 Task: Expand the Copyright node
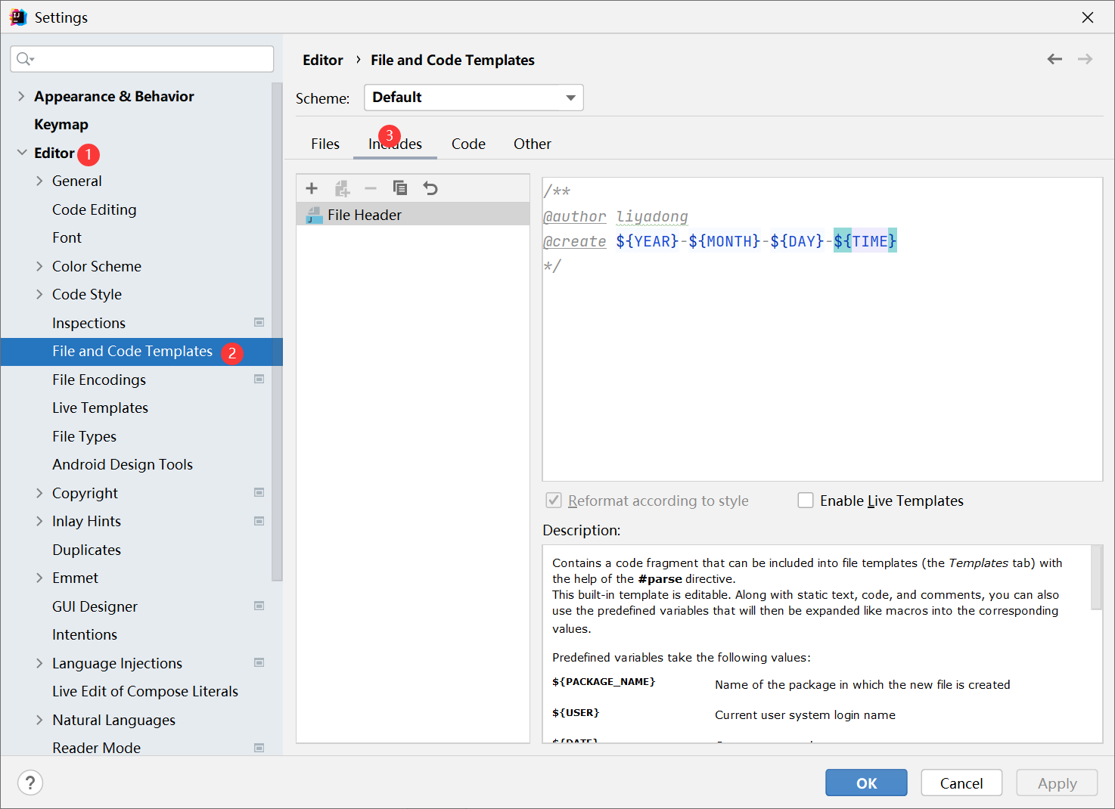click(39, 493)
